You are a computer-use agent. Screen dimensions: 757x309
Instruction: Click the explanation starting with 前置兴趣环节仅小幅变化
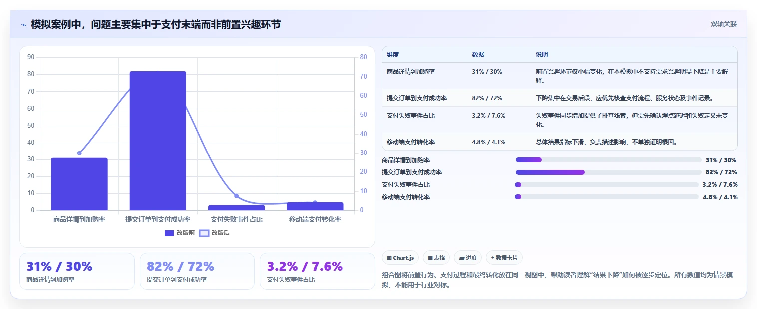632,76
